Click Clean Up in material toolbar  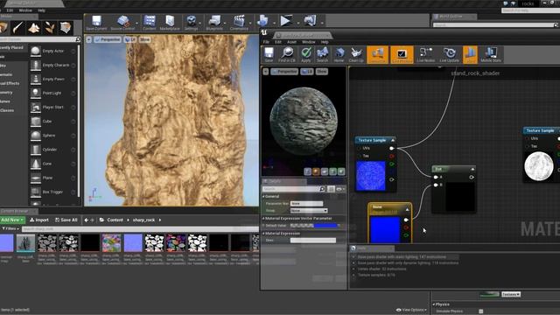356,54
